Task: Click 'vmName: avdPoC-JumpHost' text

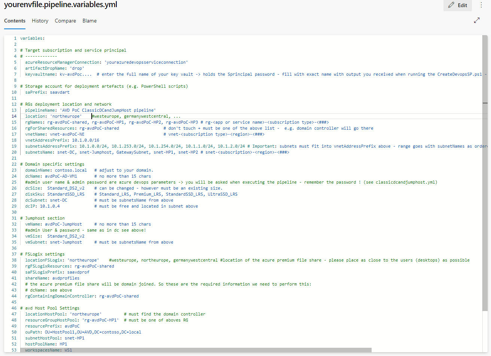Action: coord(54,224)
